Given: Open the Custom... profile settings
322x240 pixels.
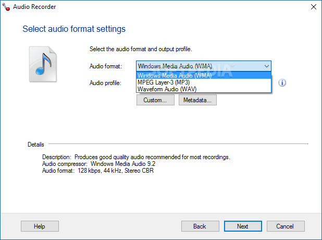Looking at the screenshot, I should click(x=155, y=100).
